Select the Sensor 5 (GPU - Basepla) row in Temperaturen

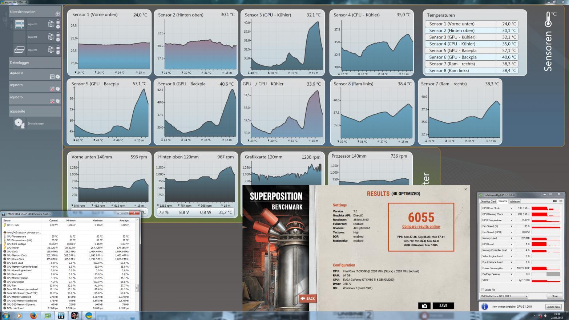pyautogui.click(x=471, y=50)
